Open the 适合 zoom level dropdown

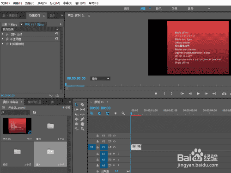pos(100,79)
